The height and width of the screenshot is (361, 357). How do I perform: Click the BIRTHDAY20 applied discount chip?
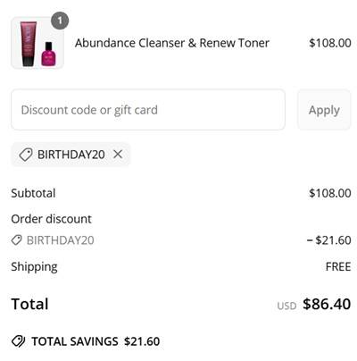tap(71, 155)
